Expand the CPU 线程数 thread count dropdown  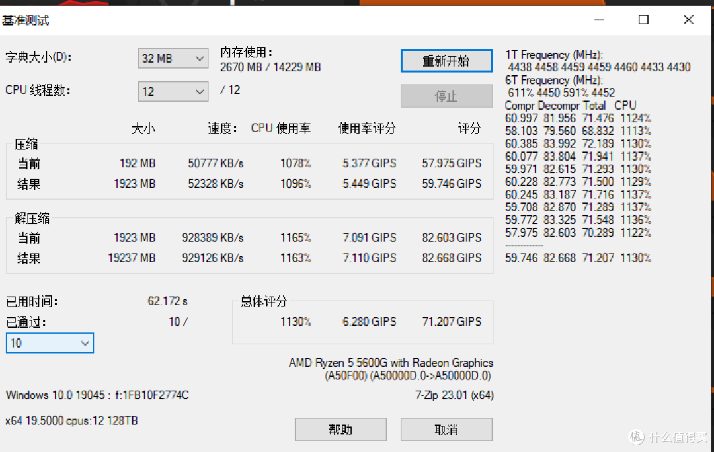point(173,91)
